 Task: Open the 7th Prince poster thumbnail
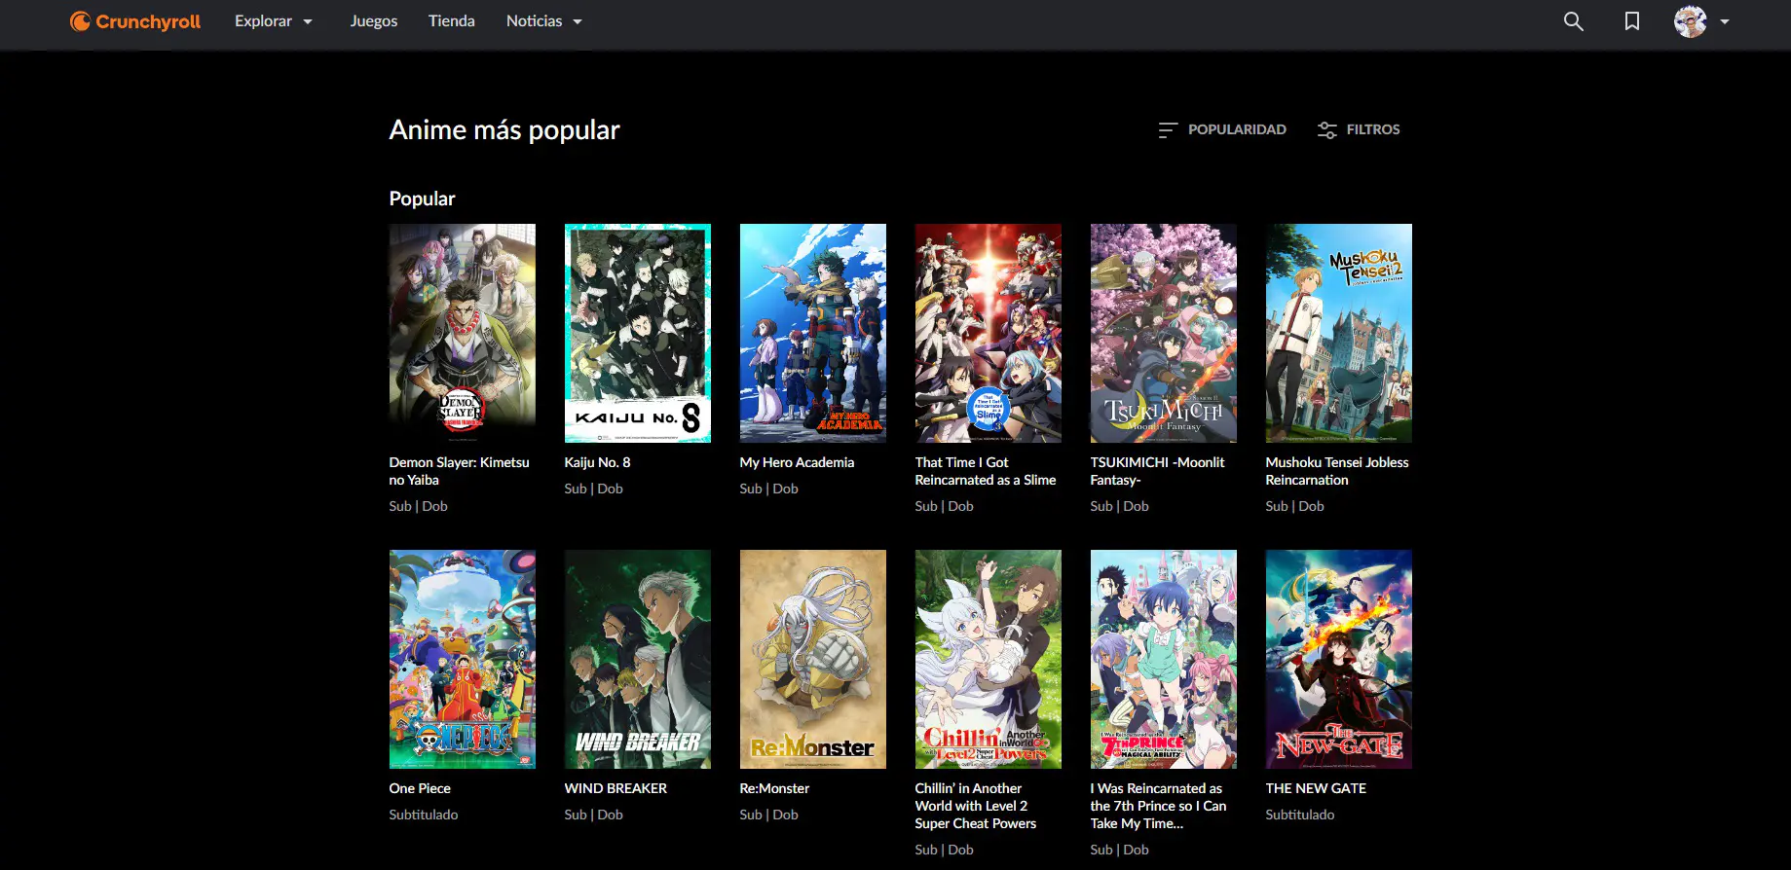pyautogui.click(x=1164, y=660)
